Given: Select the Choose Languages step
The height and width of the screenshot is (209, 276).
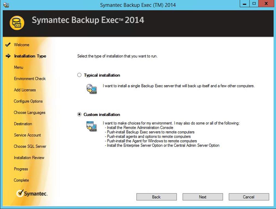Looking at the screenshot, I should [x=30, y=112].
